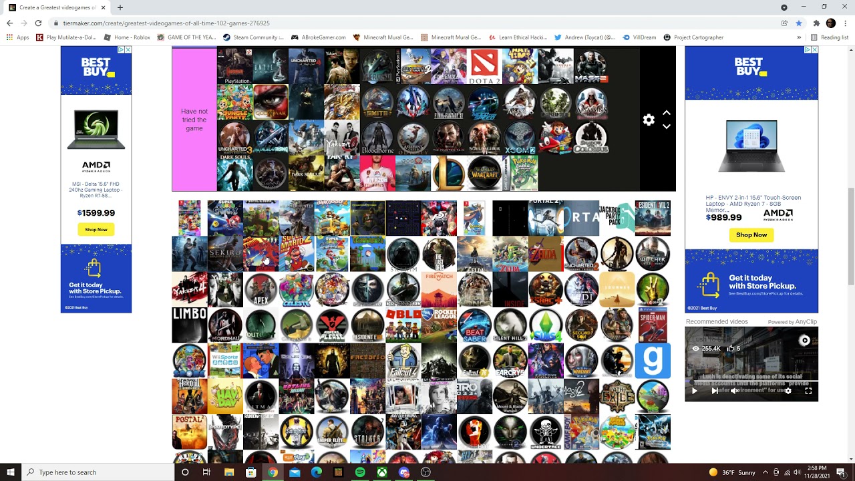Choose the Persona 5 tile
The image size is (855, 481).
coord(439,218)
